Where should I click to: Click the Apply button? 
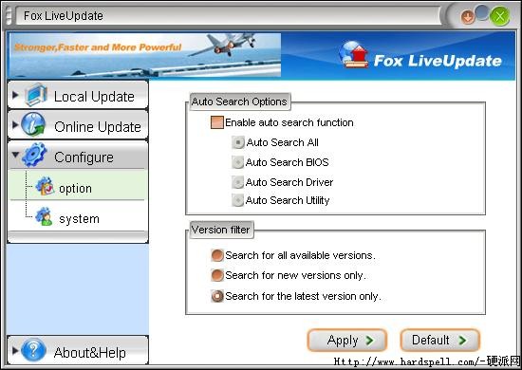pyautogui.click(x=346, y=340)
